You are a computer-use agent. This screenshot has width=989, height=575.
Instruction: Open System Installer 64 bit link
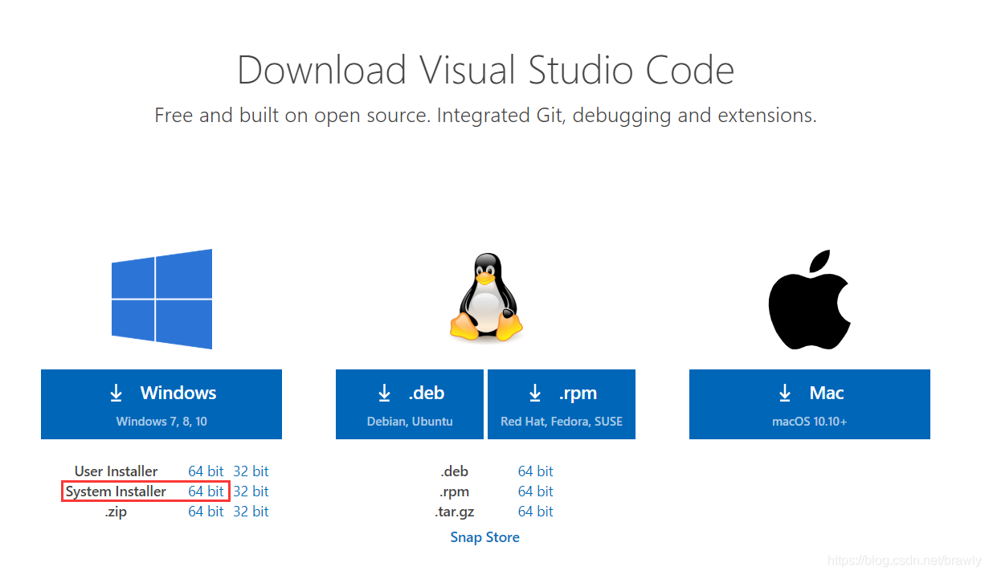coord(206,491)
